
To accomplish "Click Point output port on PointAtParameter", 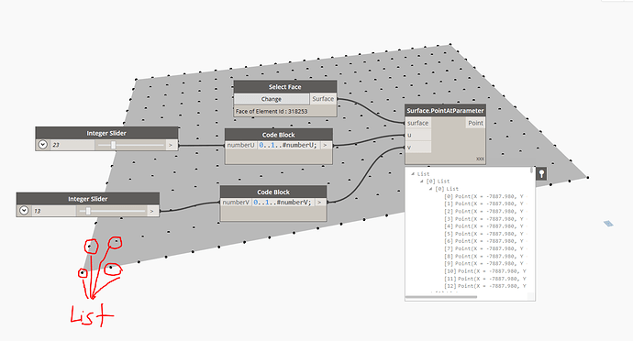I will click(x=475, y=123).
